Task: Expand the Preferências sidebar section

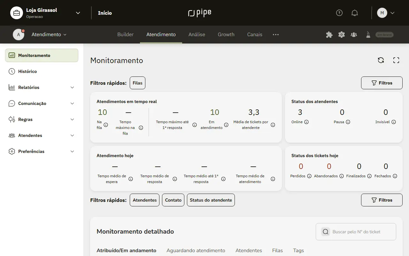Action: pos(72,151)
